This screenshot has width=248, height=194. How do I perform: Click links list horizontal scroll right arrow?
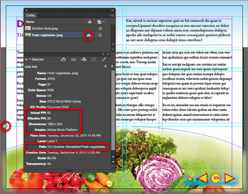click(x=108, y=54)
